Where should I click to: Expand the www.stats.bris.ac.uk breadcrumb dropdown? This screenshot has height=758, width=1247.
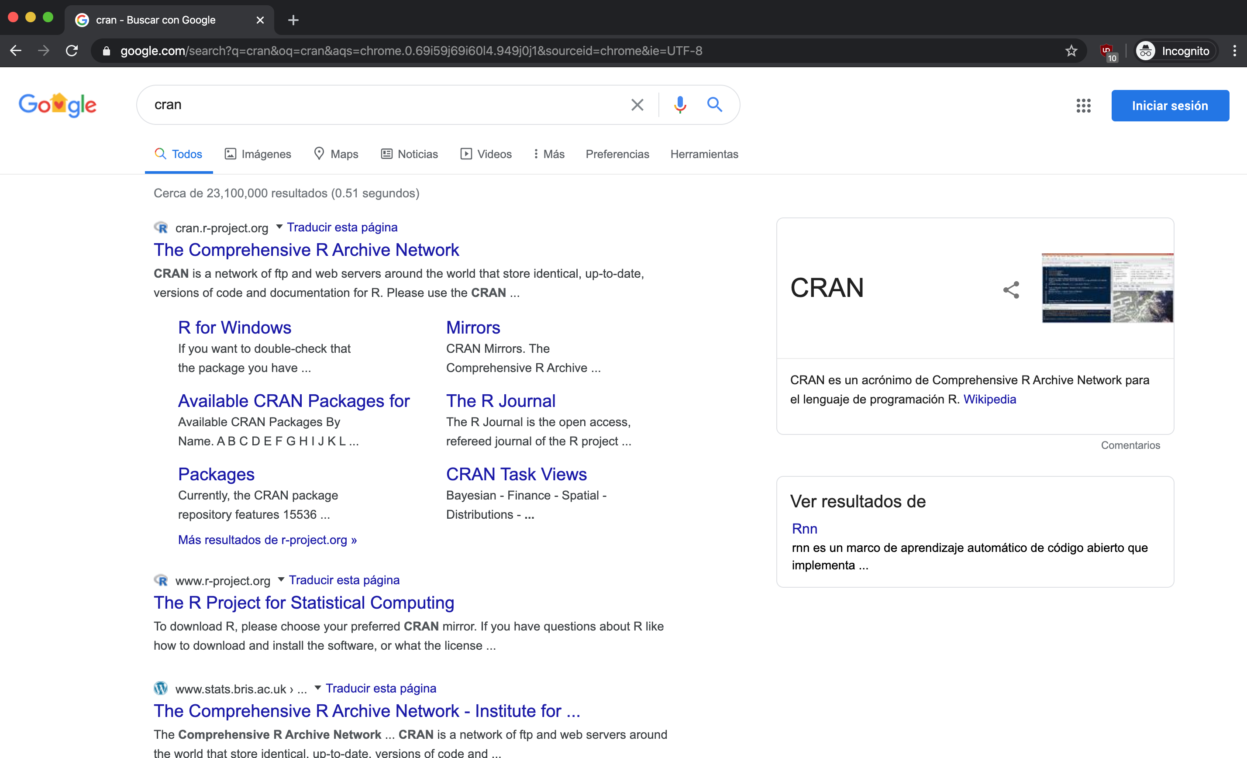pos(318,688)
